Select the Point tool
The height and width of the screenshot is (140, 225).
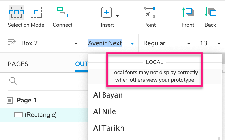coord(150,12)
